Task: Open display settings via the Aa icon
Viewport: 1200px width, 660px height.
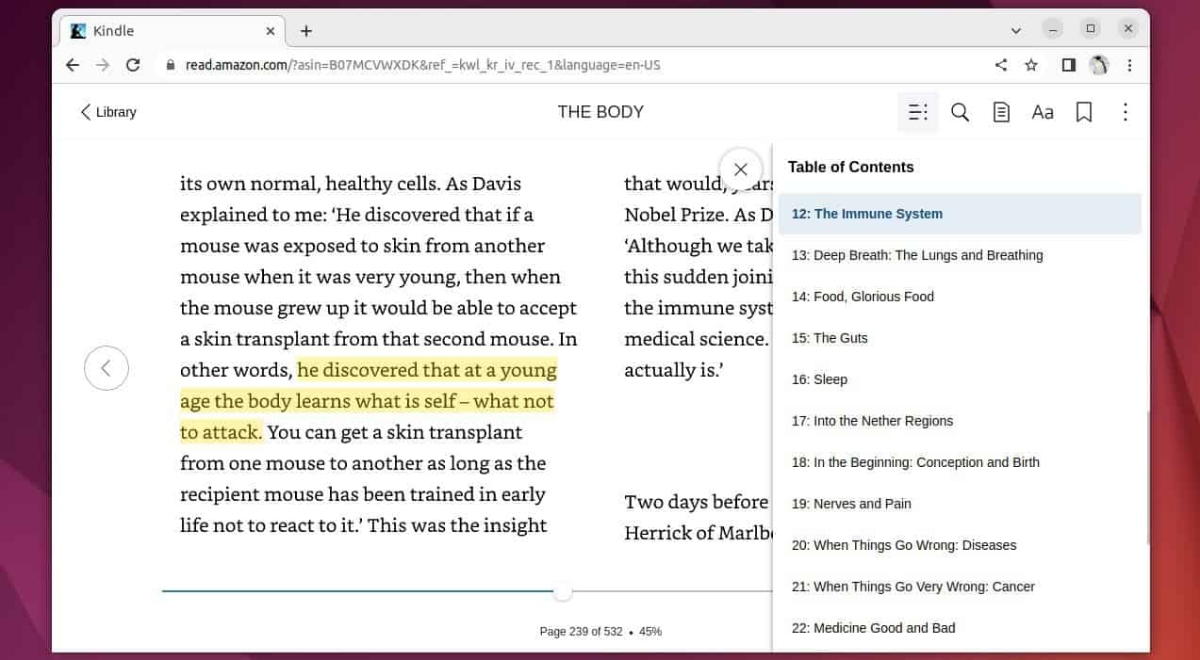Action: 1043,112
